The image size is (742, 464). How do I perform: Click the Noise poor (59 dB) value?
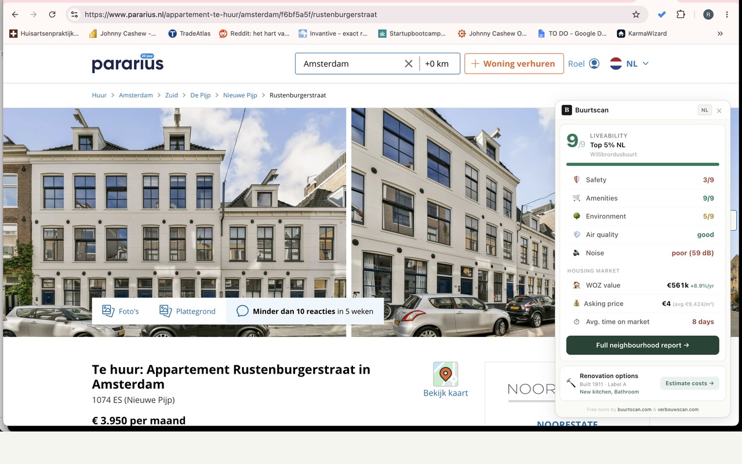[693, 253]
